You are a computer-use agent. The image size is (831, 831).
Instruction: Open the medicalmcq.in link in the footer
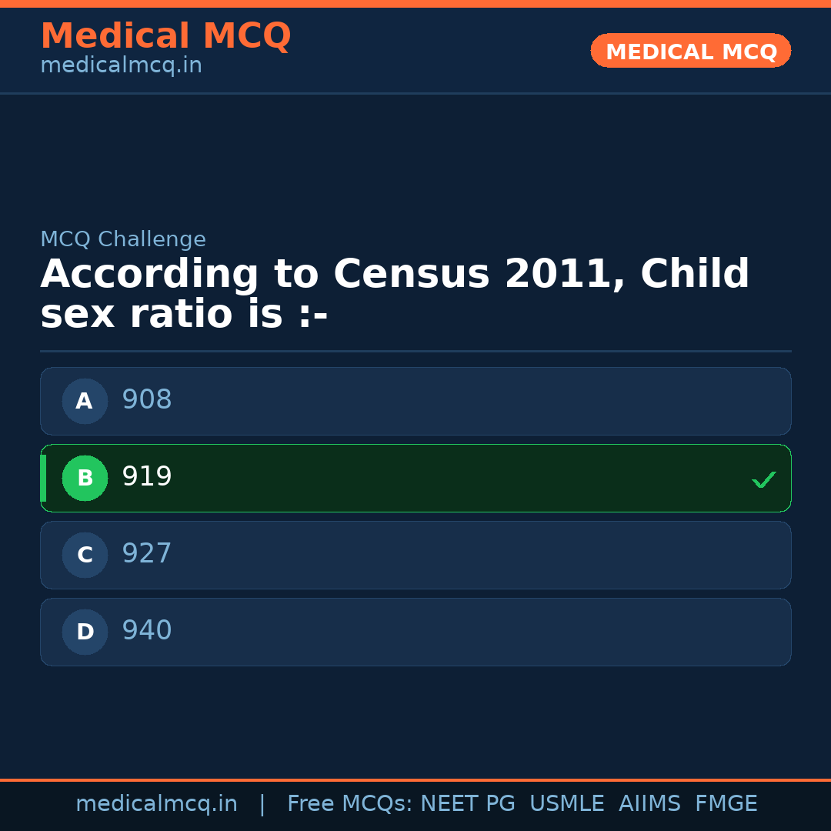coord(157,803)
